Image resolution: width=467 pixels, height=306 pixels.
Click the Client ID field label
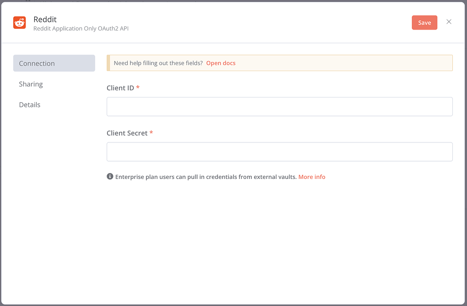point(120,87)
